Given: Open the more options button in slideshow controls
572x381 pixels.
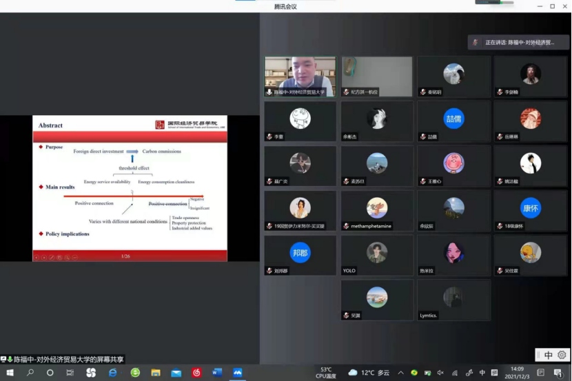Looking at the screenshot, I should [74, 257].
